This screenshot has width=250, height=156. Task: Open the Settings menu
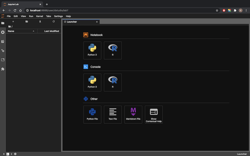[58, 16]
